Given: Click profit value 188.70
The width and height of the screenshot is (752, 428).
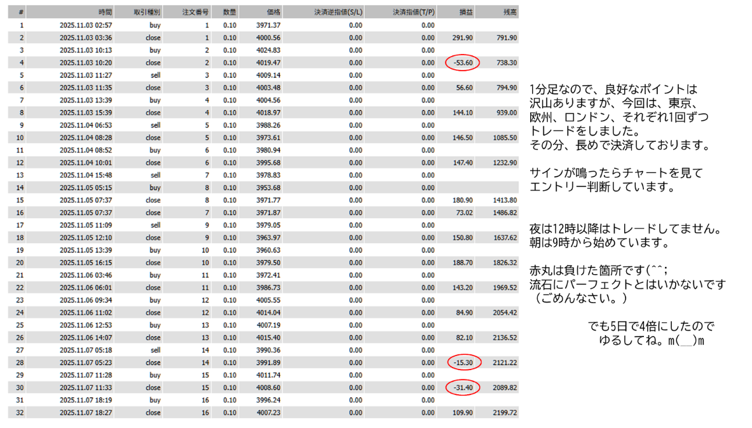Looking at the screenshot, I should 463,263.
